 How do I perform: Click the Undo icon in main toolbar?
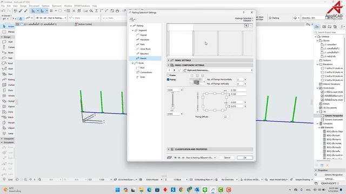click(x=3, y=11)
